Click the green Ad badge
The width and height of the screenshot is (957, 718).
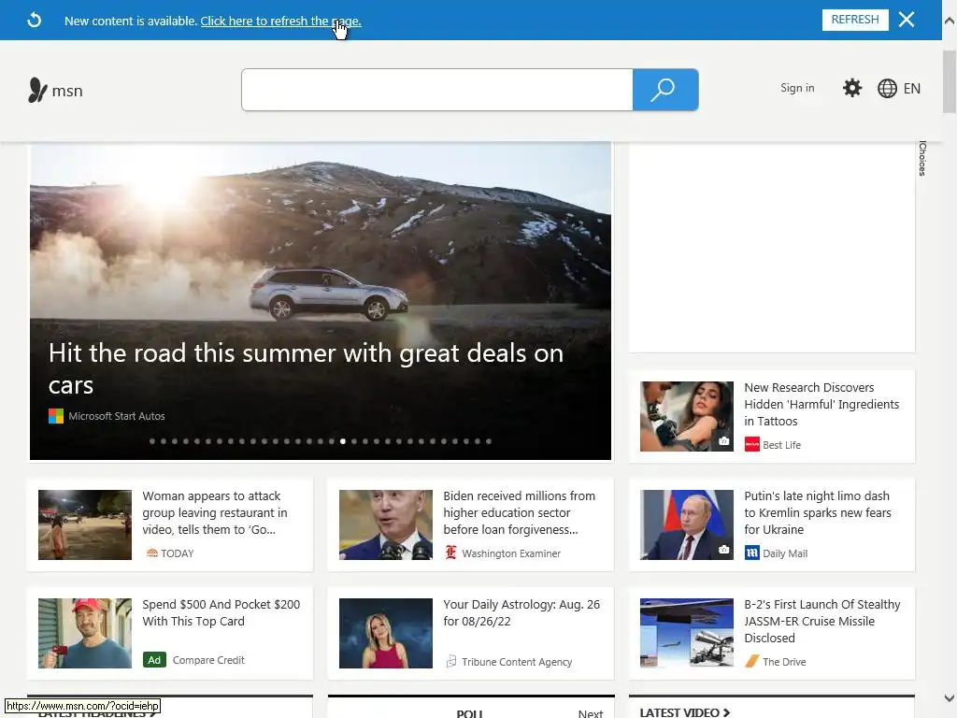coord(154,660)
